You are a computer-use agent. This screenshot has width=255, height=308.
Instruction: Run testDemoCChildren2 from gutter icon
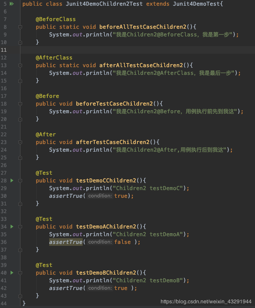coord(12,180)
